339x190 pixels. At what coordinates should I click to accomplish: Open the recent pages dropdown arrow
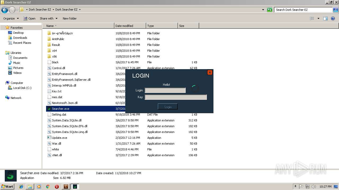[17, 10]
